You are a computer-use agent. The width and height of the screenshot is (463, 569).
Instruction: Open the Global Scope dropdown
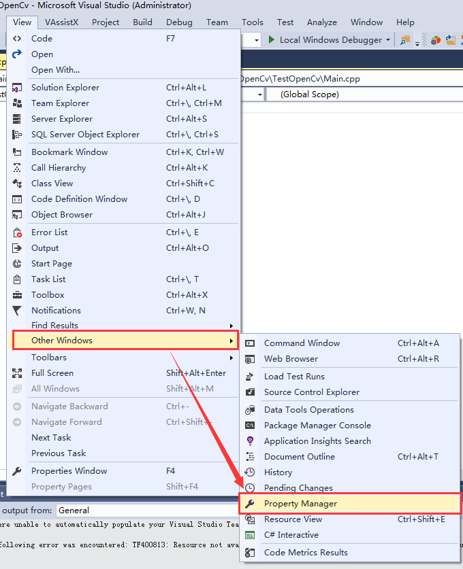pyautogui.click(x=364, y=94)
